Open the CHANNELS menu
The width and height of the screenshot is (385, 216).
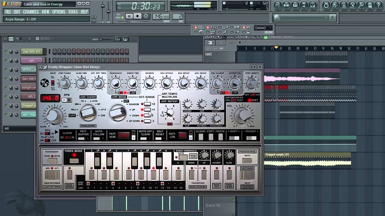tap(31, 12)
